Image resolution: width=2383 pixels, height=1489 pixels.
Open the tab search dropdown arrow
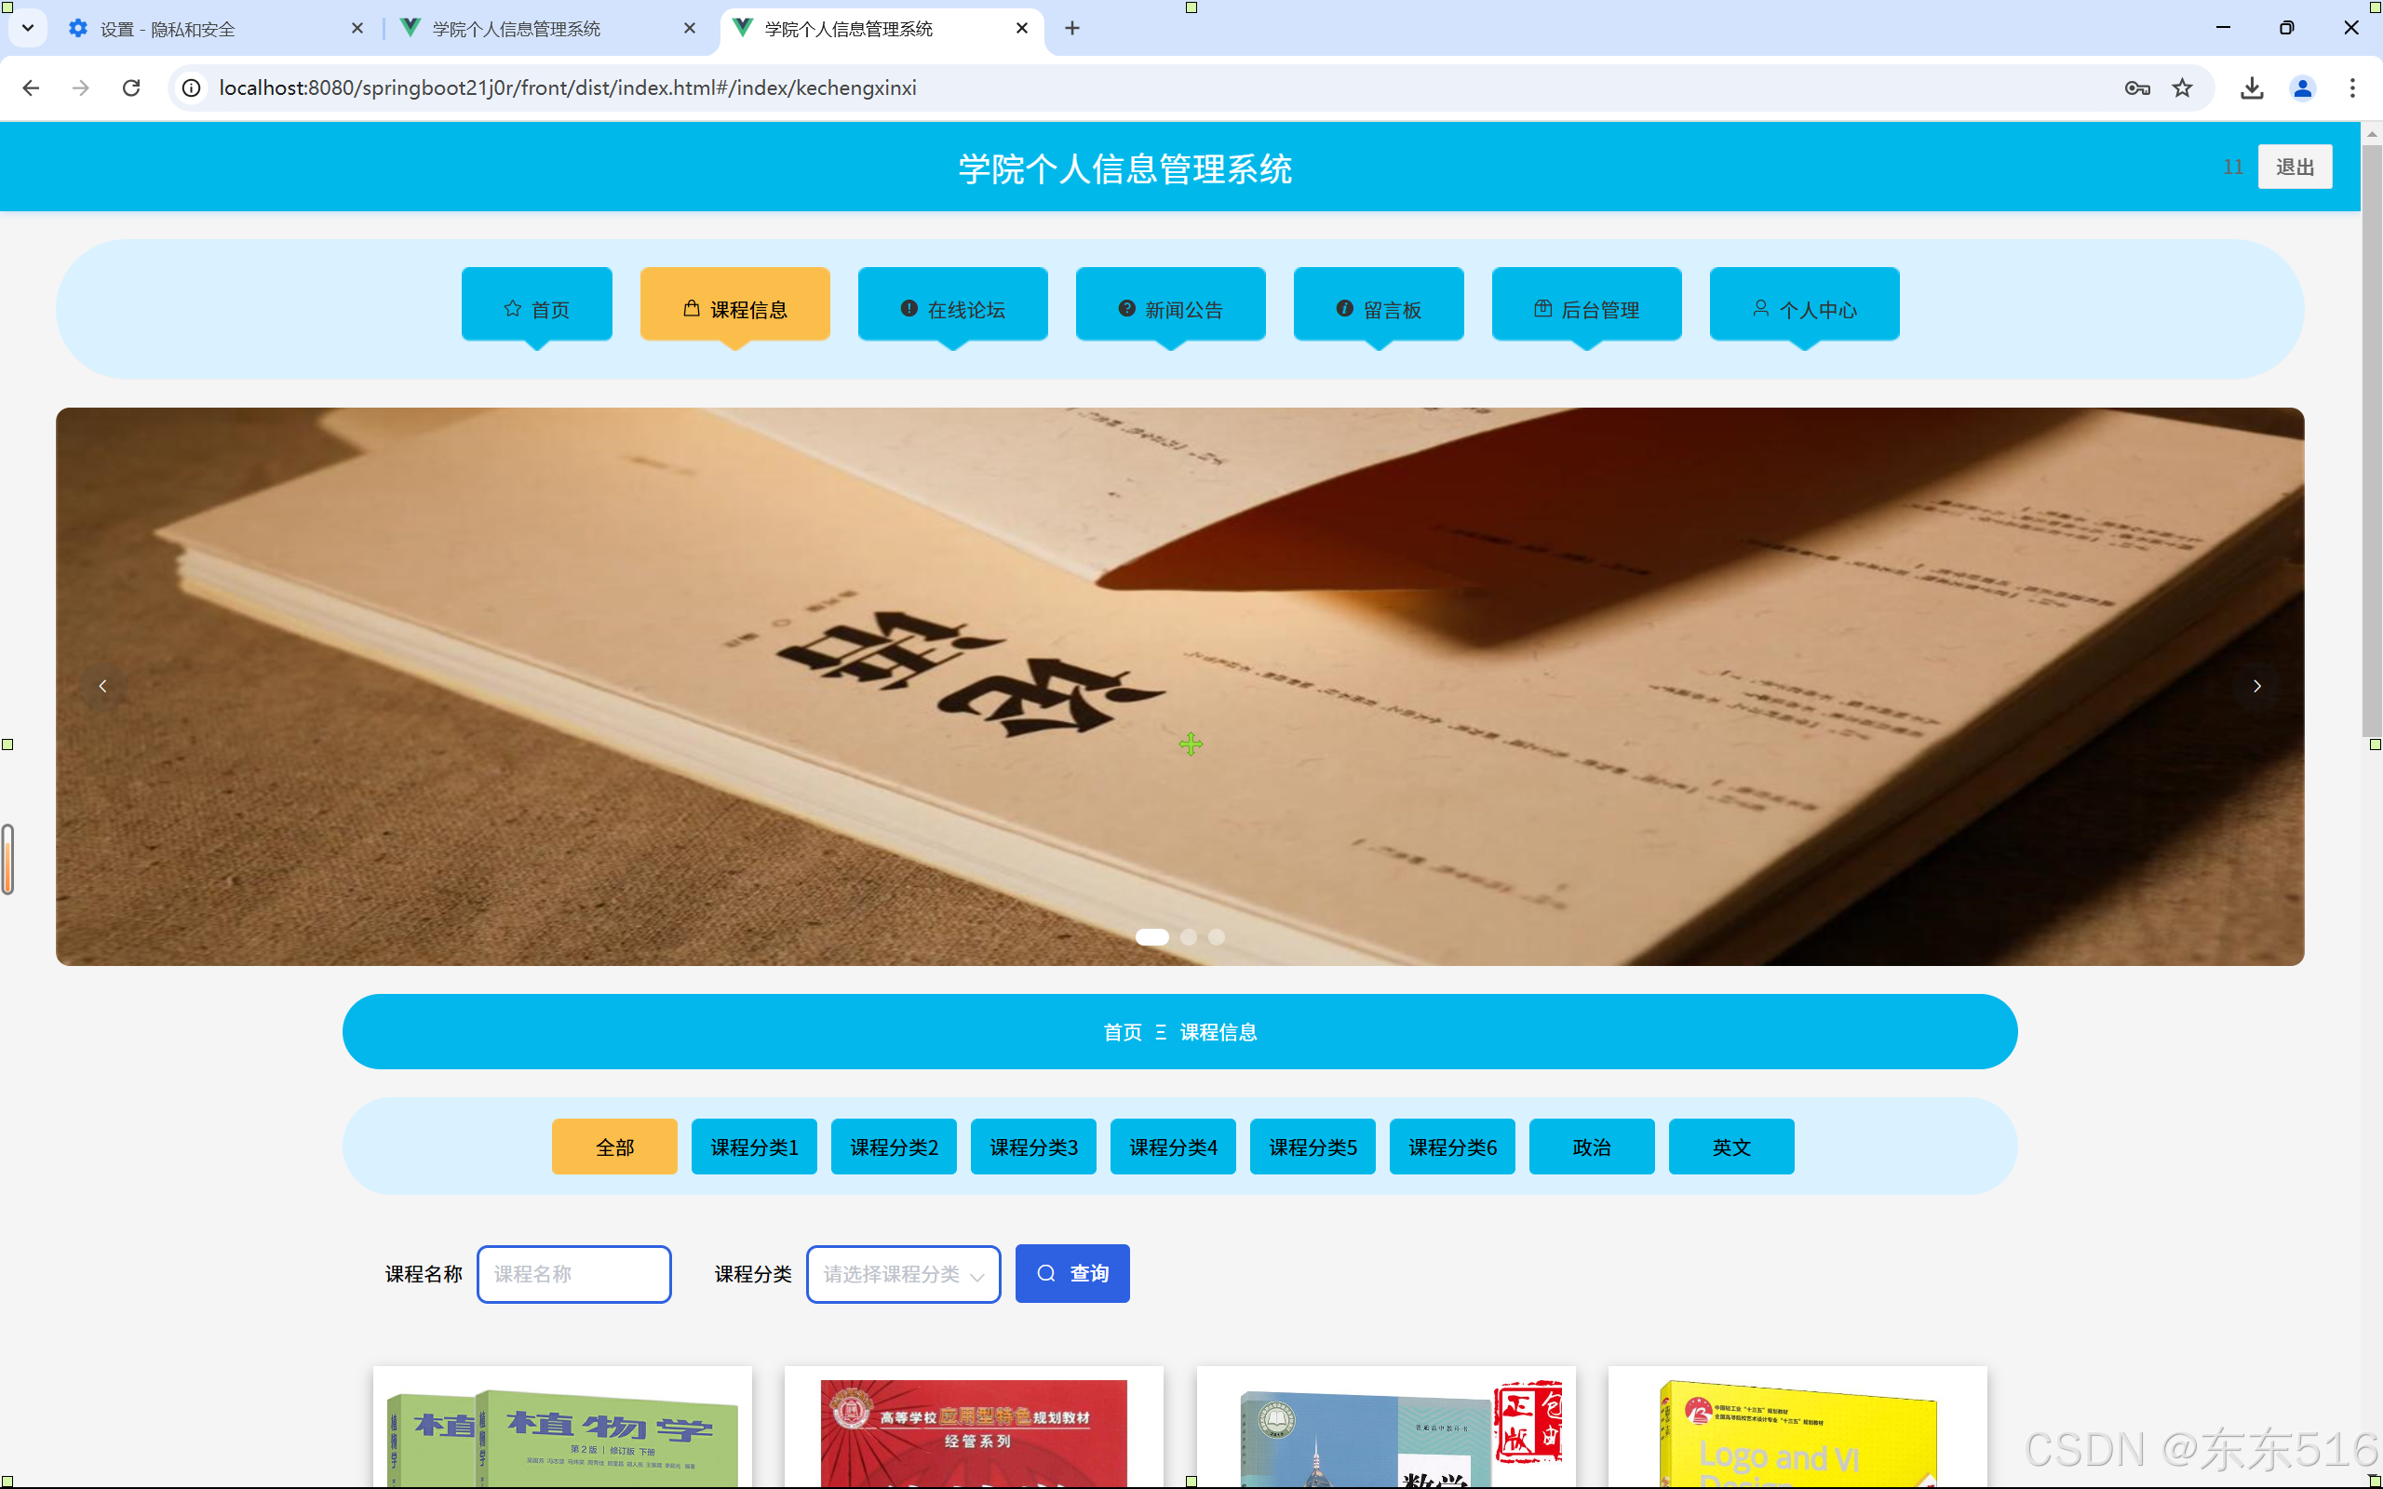point(28,28)
